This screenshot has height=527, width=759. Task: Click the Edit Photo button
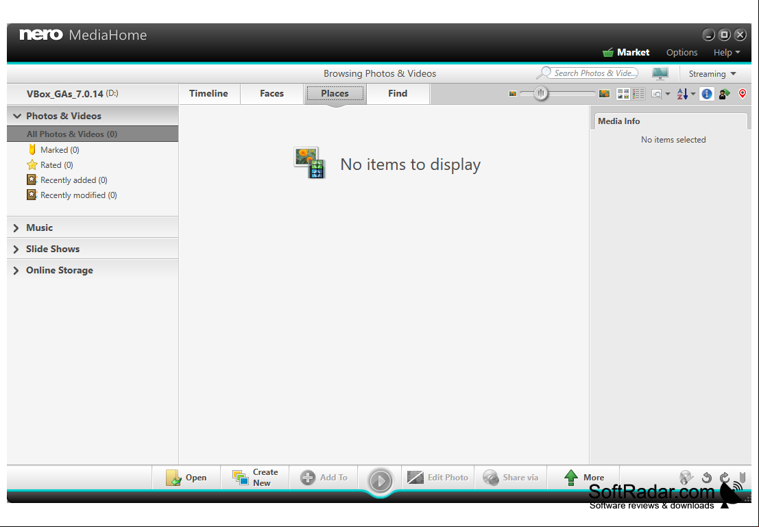[x=437, y=478]
